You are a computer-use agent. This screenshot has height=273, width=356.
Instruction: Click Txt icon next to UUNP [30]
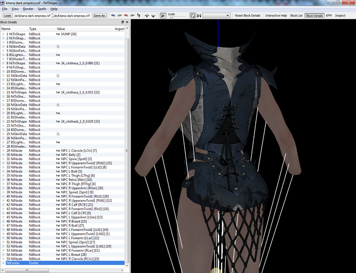[58, 34]
